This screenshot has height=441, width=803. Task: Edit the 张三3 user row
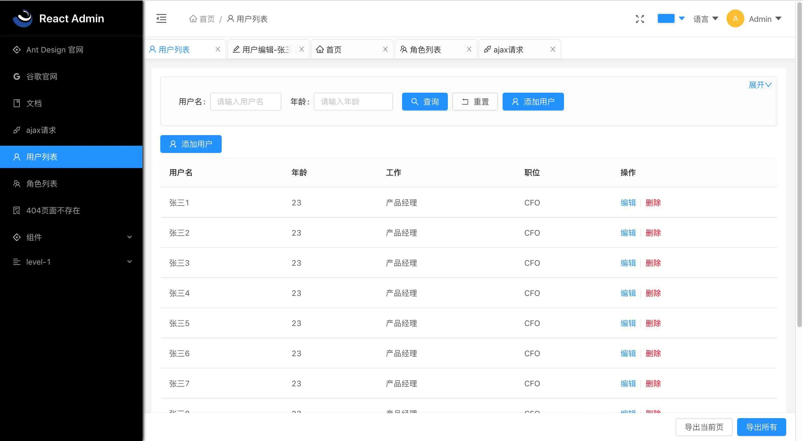[x=628, y=263]
